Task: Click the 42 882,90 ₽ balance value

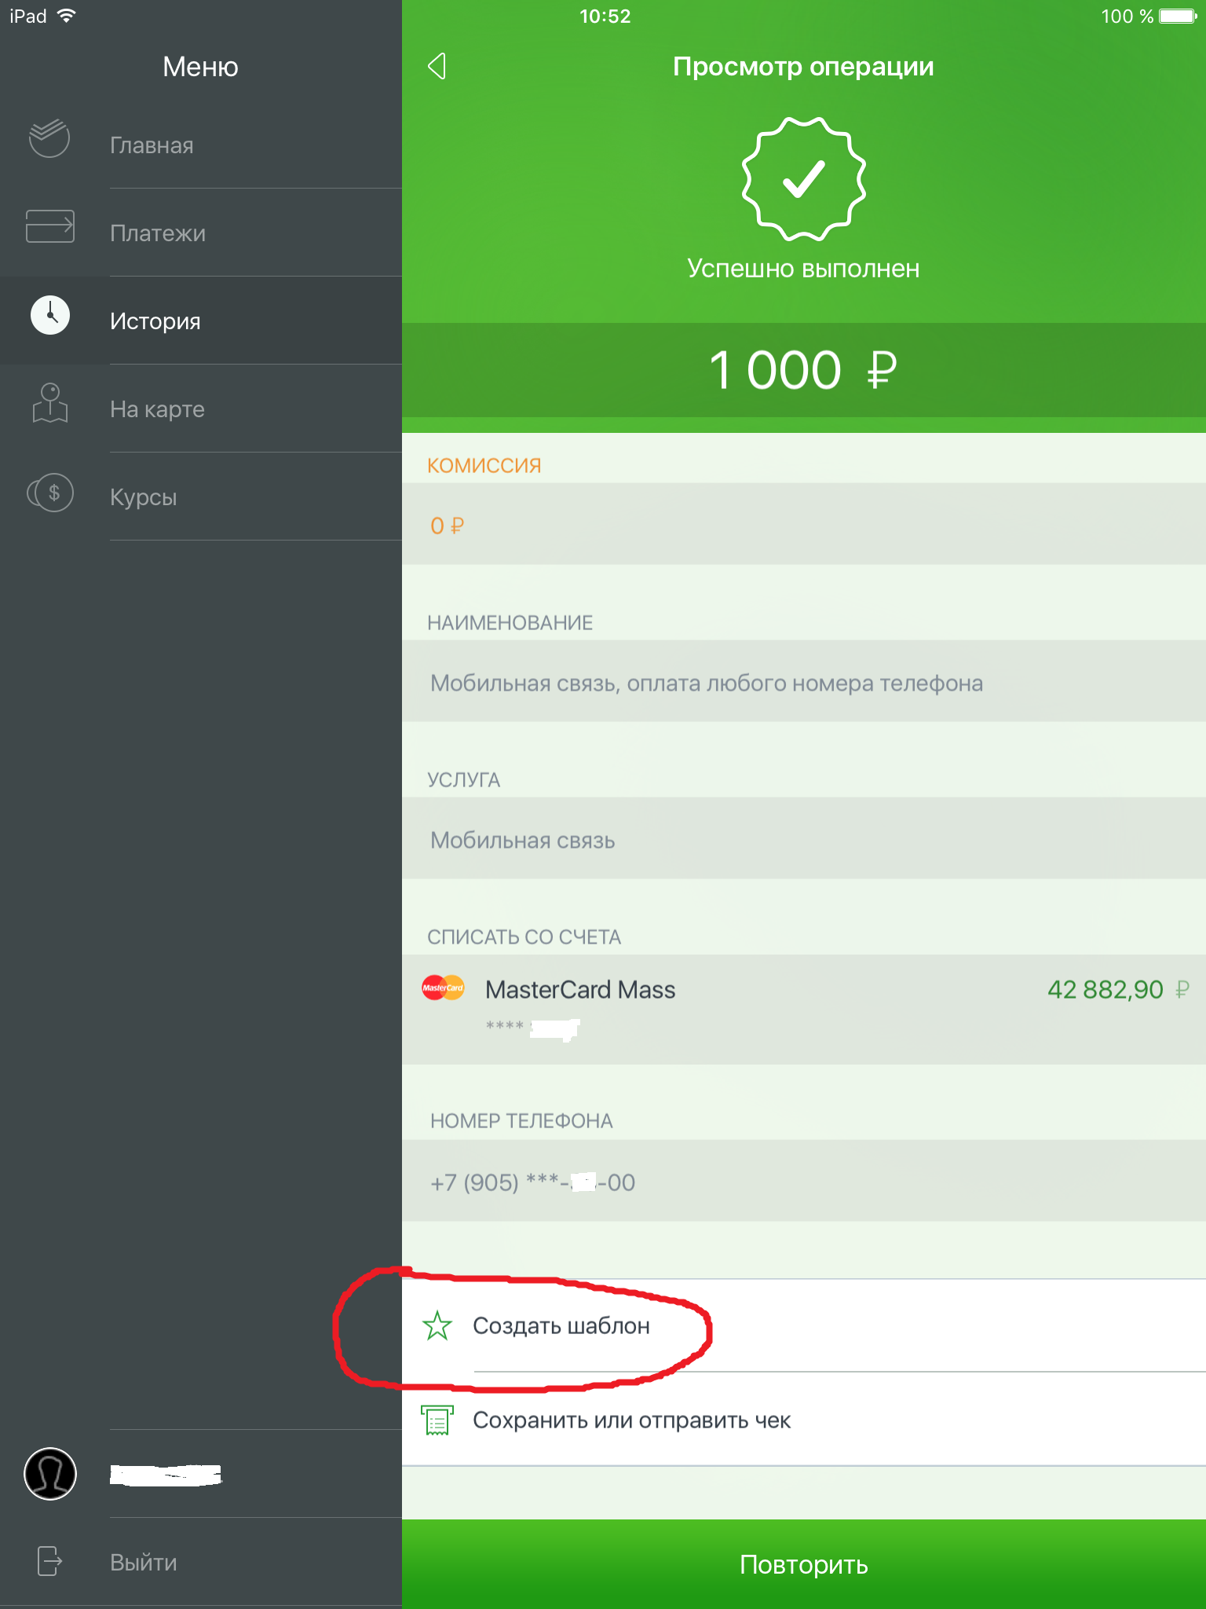Action: click(1118, 989)
